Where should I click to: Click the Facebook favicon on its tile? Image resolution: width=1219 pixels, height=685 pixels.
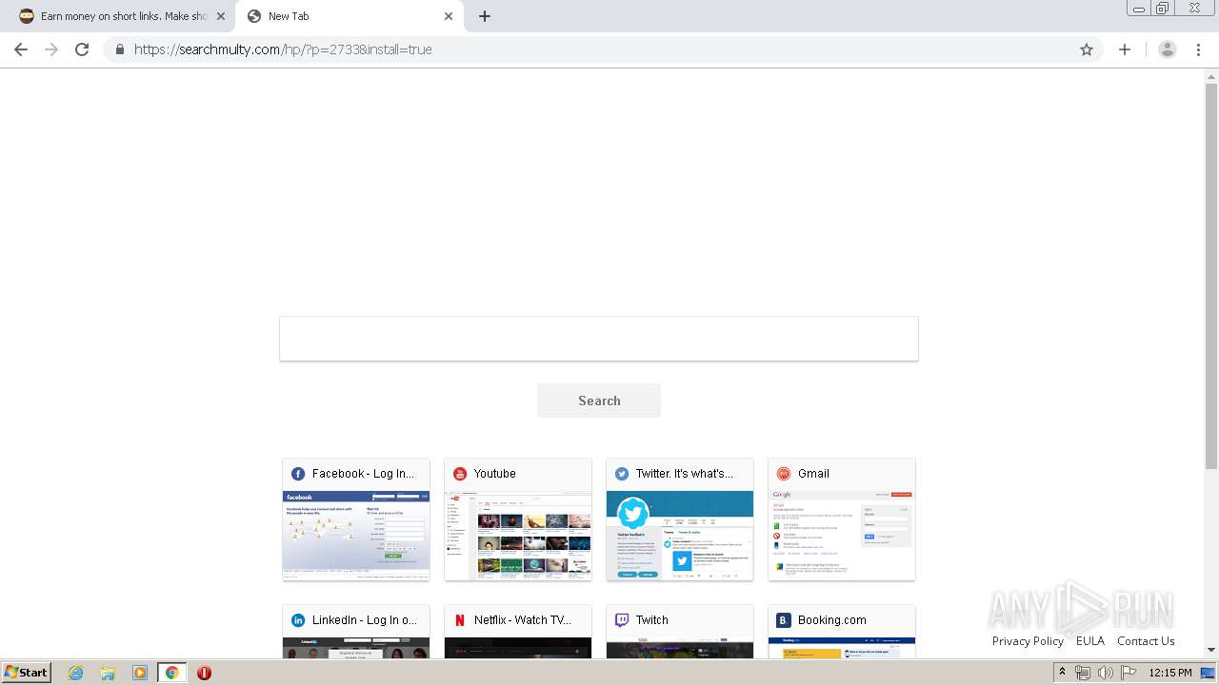298,474
